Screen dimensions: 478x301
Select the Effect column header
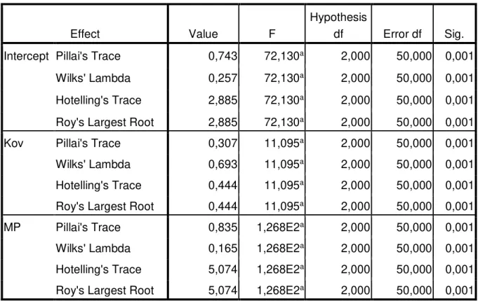(85, 34)
